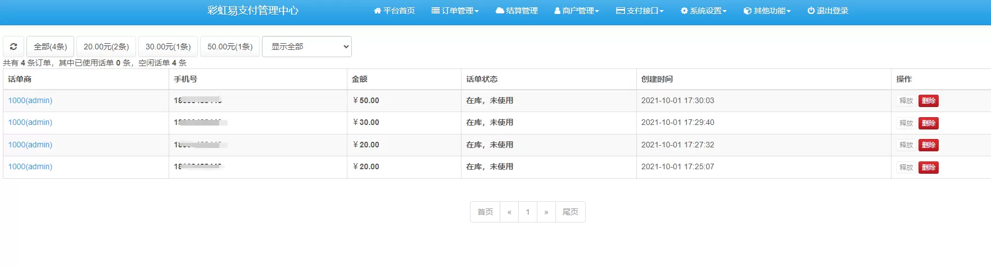The width and height of the screenshot is (991, 269).
Task: Open the 系统设置 gear menu
Action: pos(703,11)
